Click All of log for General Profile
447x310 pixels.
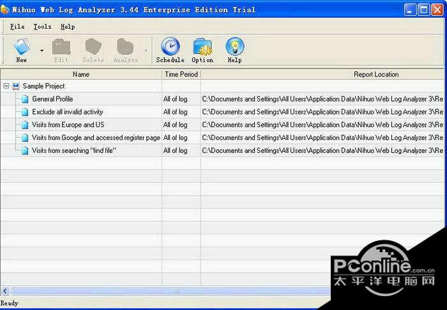(176, 99)
